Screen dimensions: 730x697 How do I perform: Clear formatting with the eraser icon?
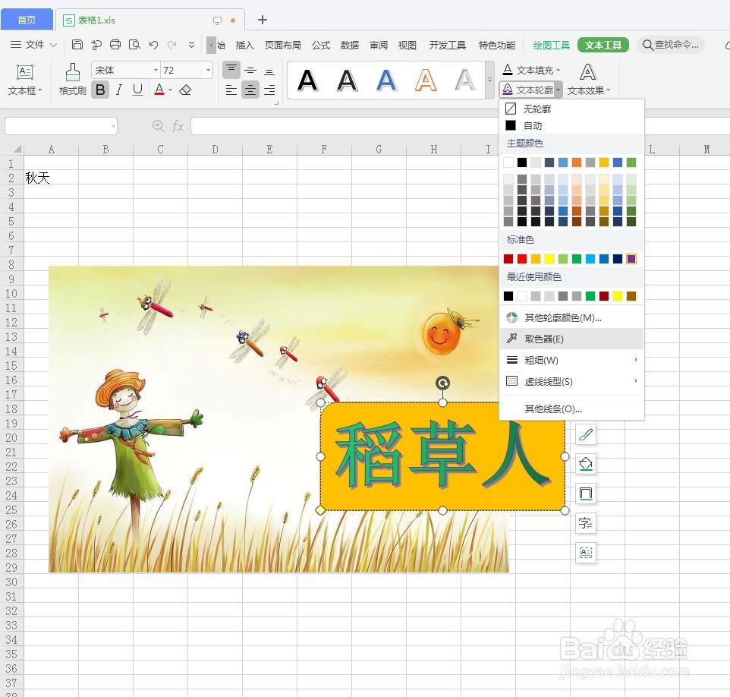tap(185, 90)
